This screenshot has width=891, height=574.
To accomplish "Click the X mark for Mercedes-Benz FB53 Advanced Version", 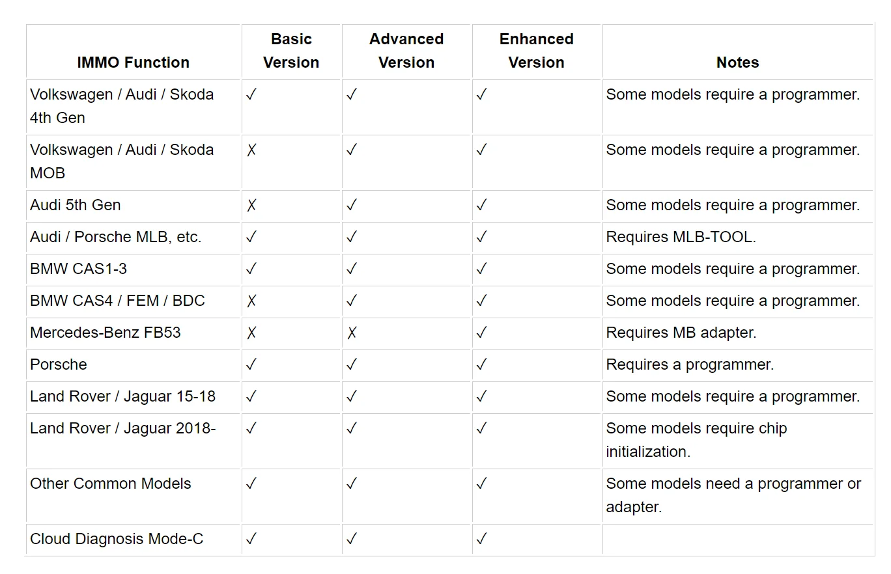I will tap(352, 333).
